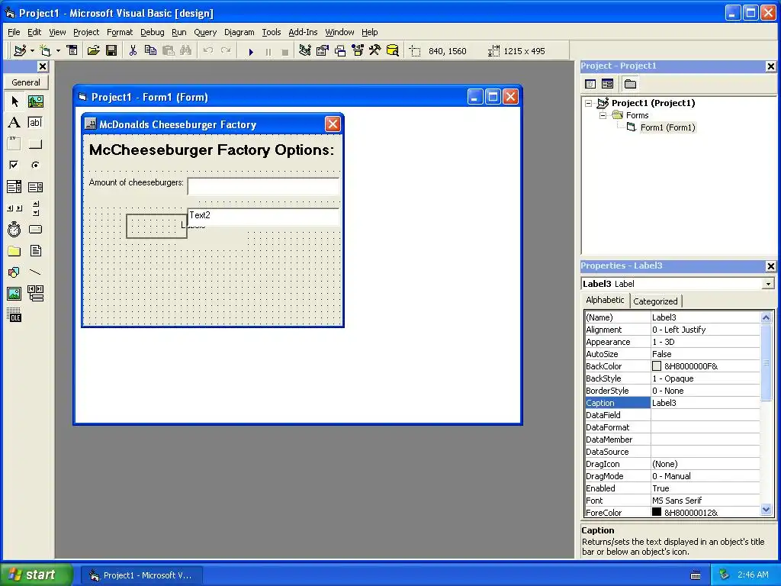This screenshot has height=586, width=781.
Task: Open the Form Layout Window toolbar icon
Action: [339, 50]
